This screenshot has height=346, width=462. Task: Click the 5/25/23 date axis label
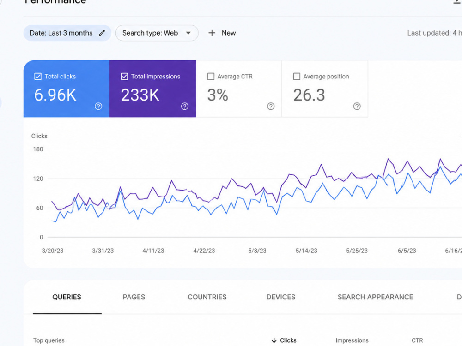(357, 251)
